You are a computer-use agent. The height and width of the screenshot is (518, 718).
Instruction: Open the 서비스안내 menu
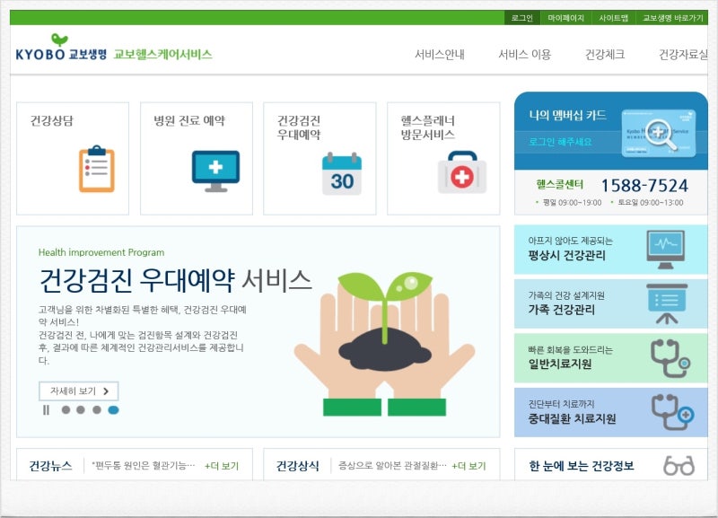coord(440,55)
